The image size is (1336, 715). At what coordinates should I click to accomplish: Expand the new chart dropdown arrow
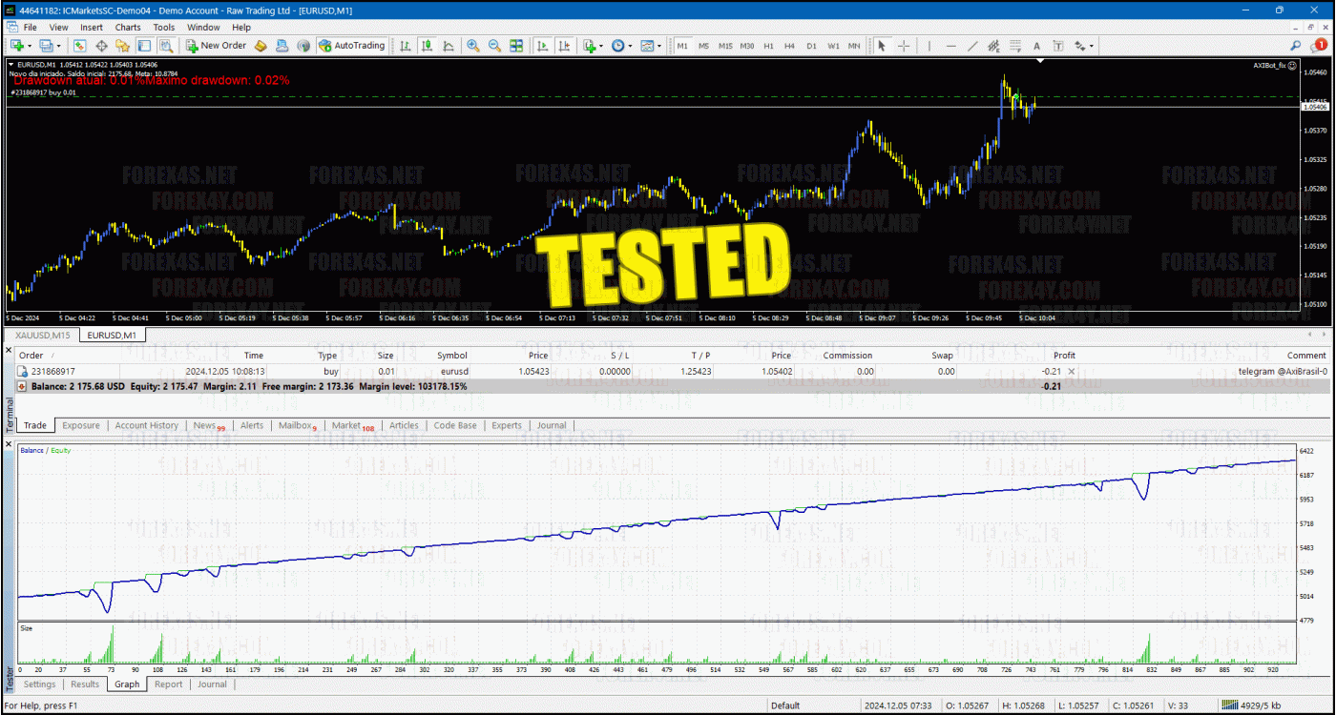pos(31,46)
